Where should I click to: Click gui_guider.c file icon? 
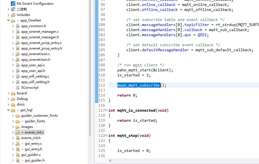pos(18,155)
